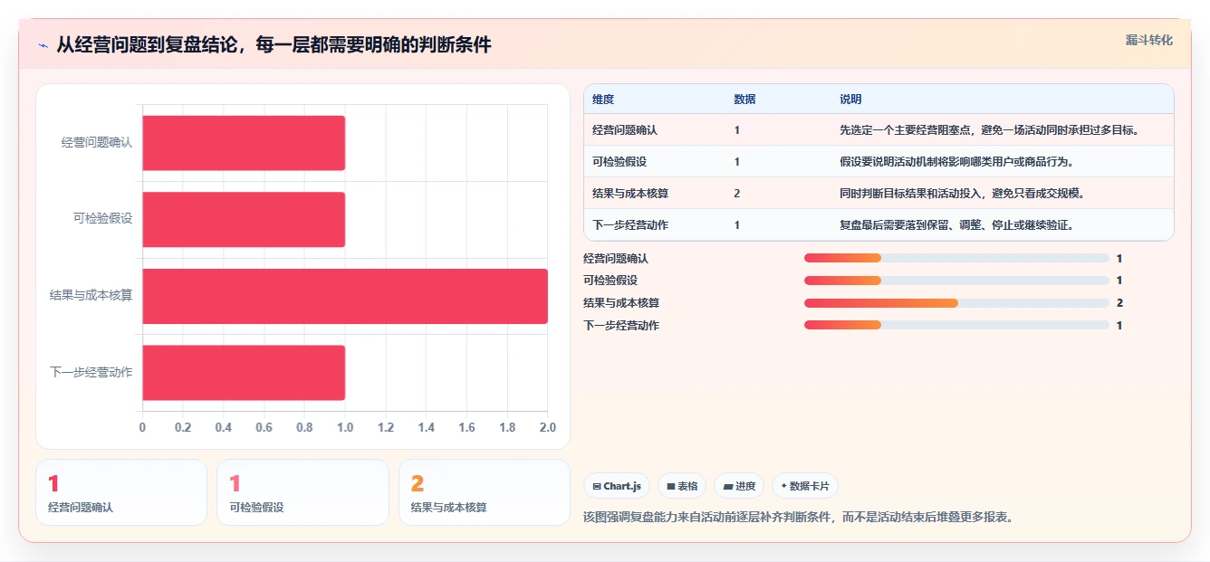
Task: Click the 说明 table column header
Action: [850, 100]
